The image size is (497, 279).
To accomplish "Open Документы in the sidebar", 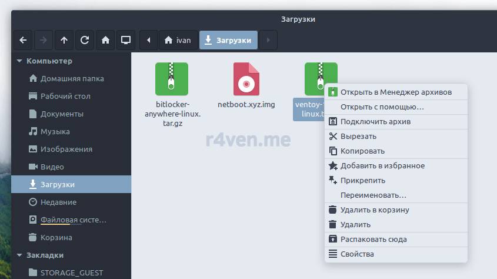I will click(x=62, y=114).
